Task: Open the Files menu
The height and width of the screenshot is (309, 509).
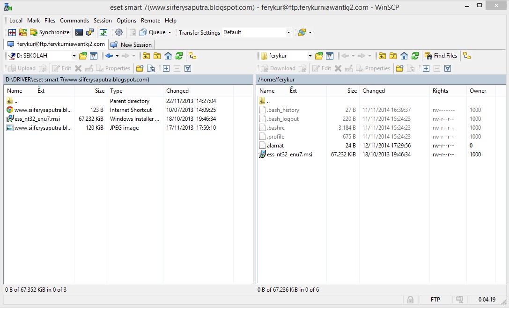Action: click(50, 21)
